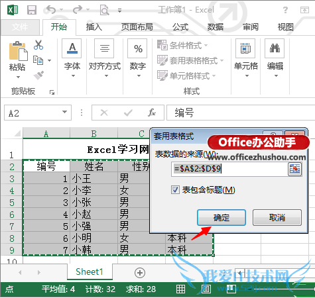Image resolution: width=315 pixels, height=298 pixels.
Task: Switch to the 插入 tab
Action: (94, 27)
